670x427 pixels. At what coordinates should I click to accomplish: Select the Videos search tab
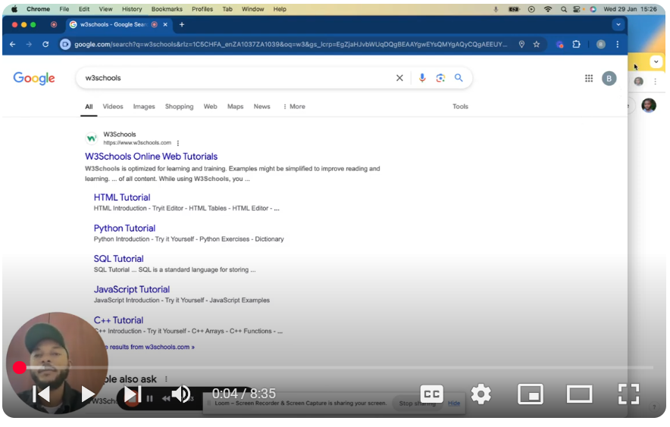pyautogui.click(x=113, y=107)
